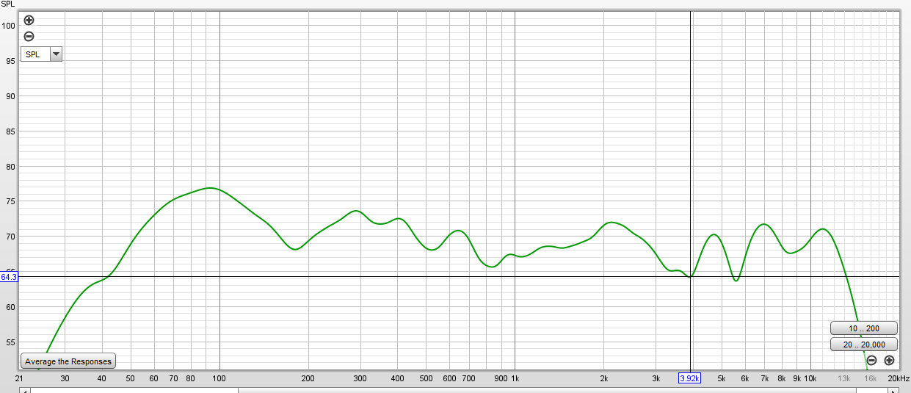911x393 pixels.
Task: Zoom in the vertical SPL axis
Action: [29, 21]
